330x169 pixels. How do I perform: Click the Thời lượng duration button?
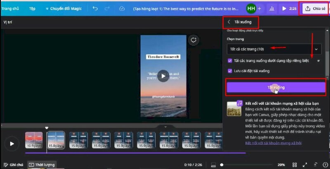pos(42,165)
